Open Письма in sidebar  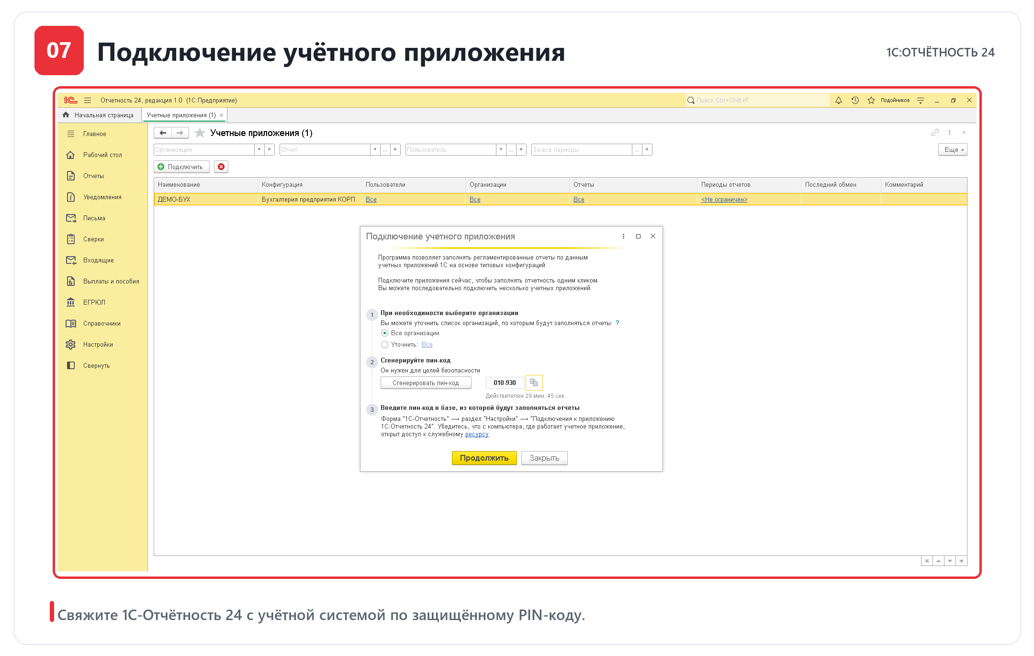pos(102,218)
